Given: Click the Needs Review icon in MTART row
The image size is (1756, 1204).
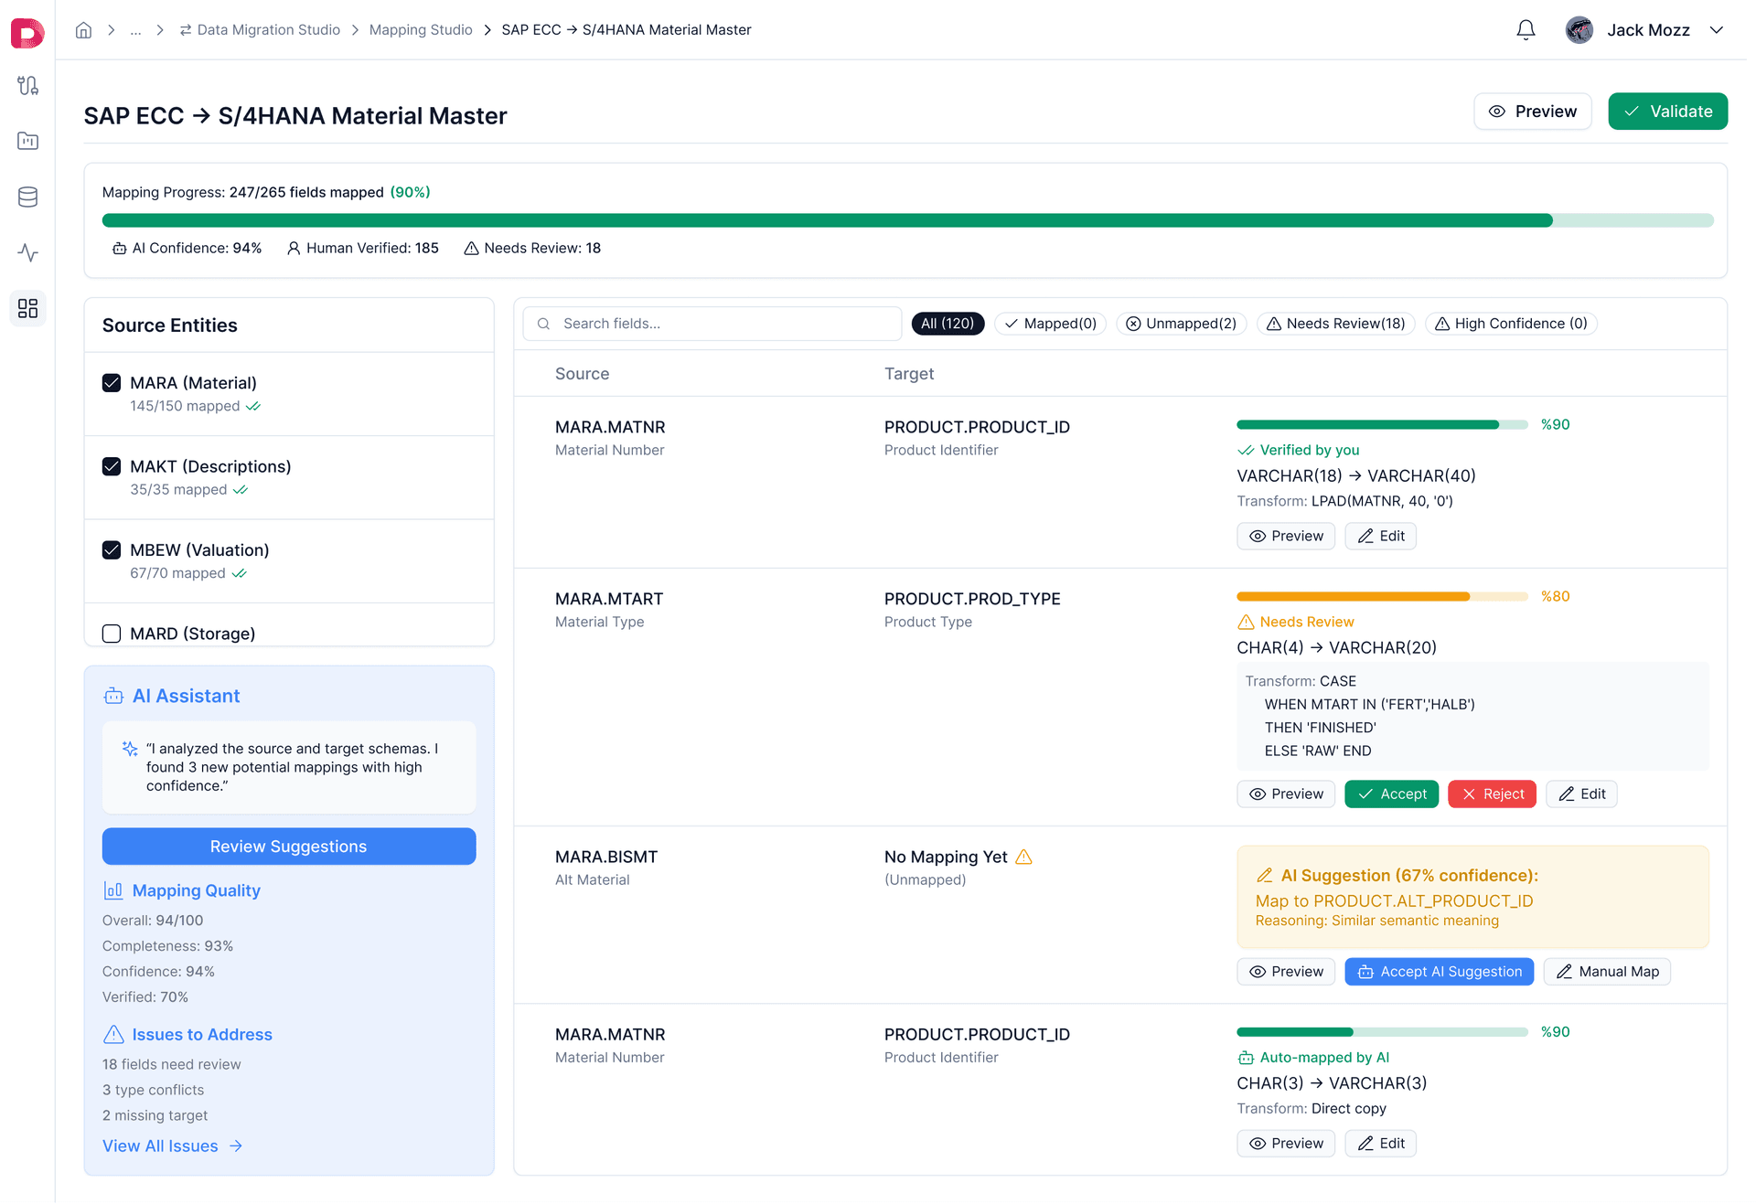Looking at the screenshot, I should (x=1246, y=623).
